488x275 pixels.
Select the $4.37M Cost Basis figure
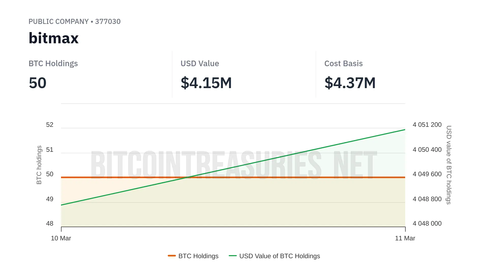coord(350,83)
